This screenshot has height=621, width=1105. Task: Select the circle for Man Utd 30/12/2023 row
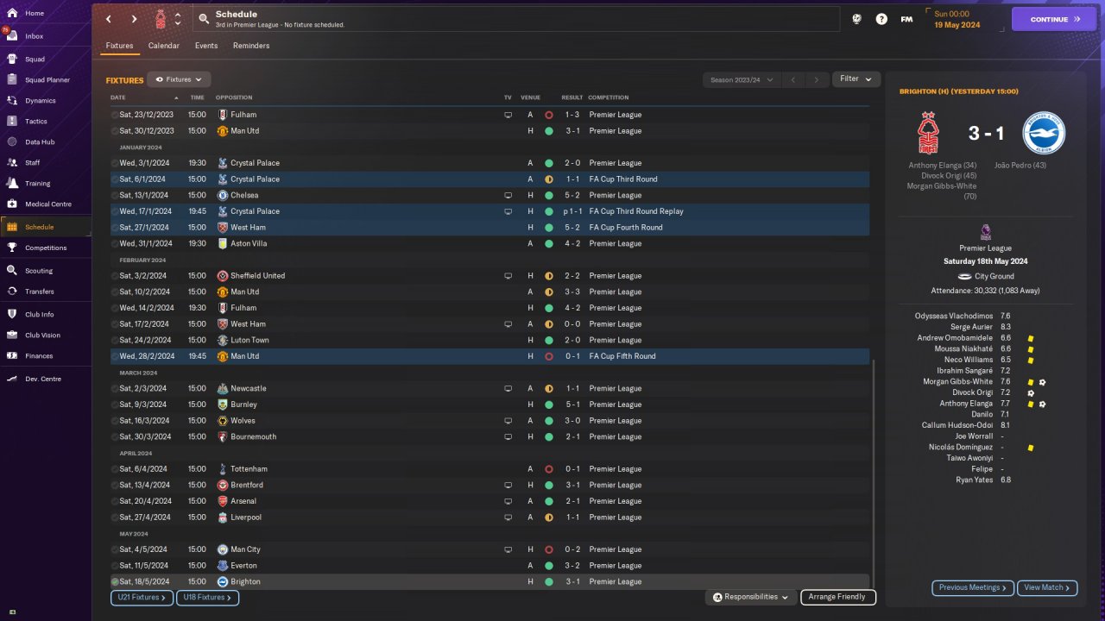coord(115,131)
